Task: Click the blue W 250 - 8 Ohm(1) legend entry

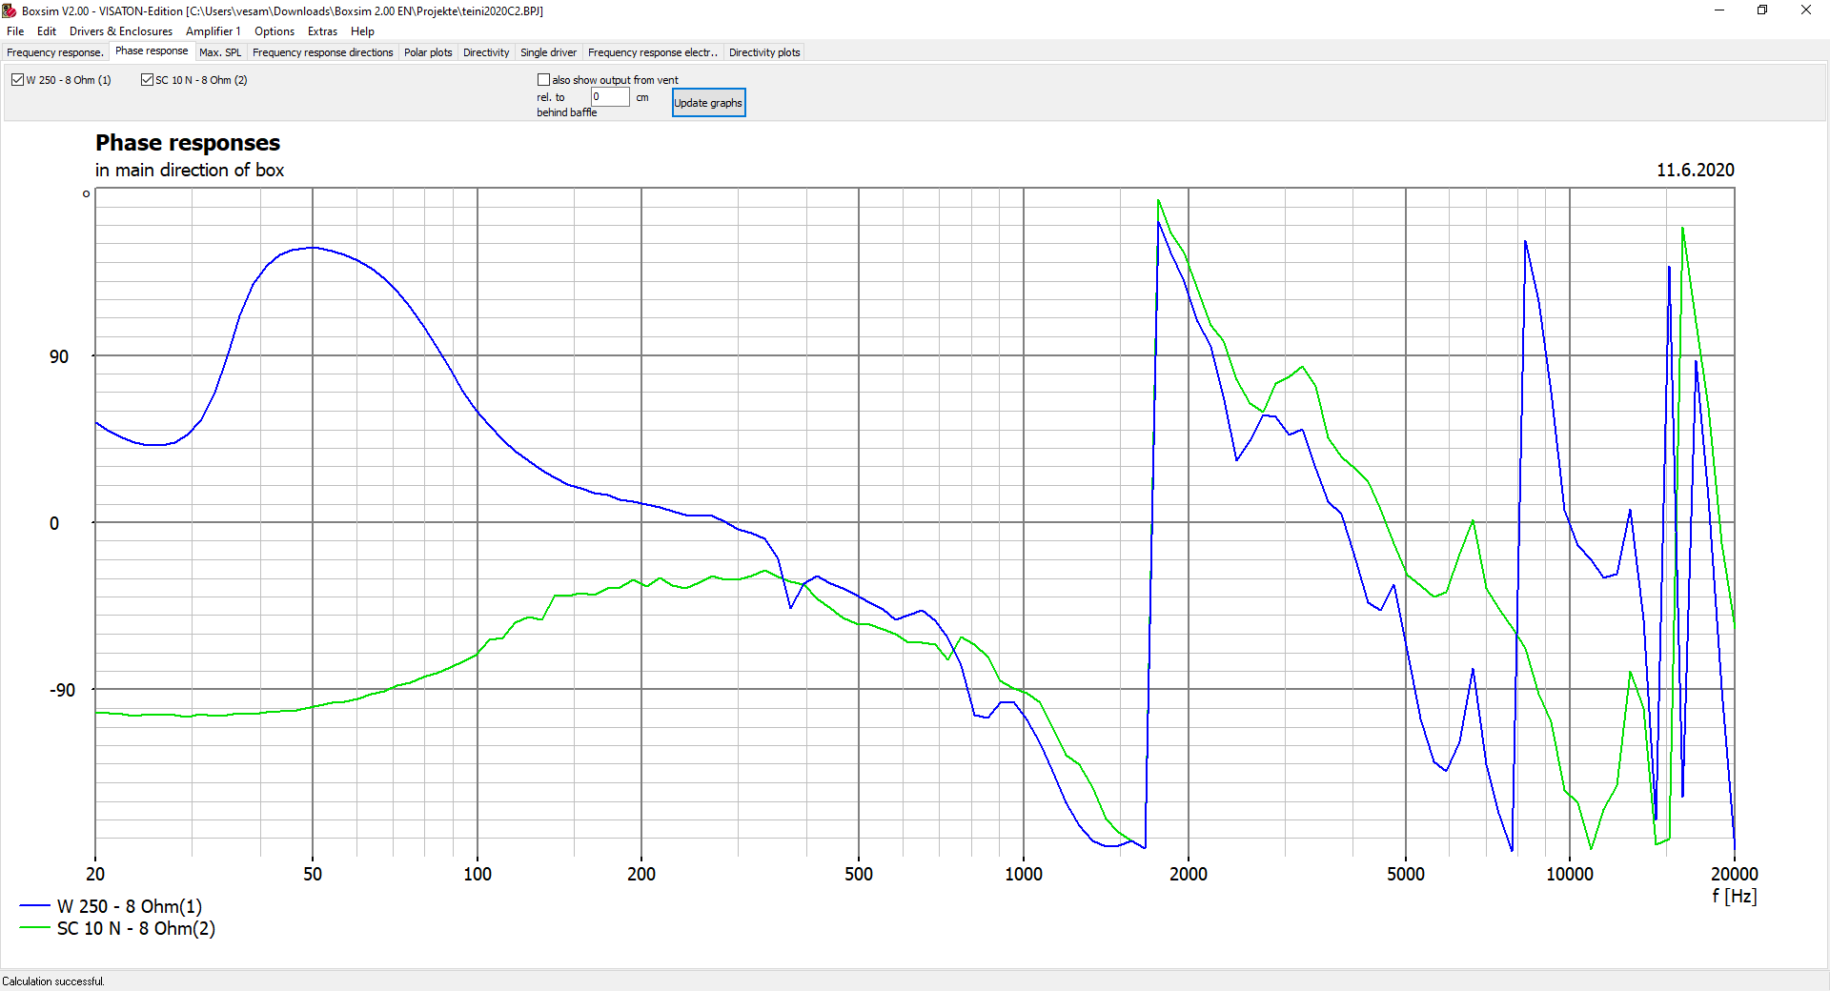Action: [x=111, y=906]
